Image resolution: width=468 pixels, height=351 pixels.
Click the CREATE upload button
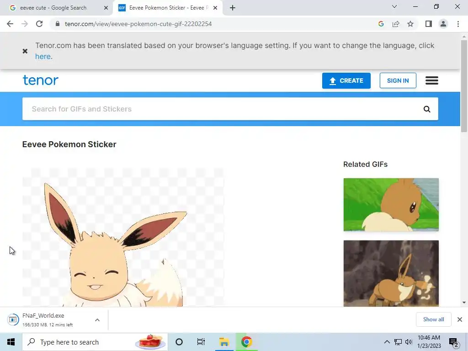[346, 80]
